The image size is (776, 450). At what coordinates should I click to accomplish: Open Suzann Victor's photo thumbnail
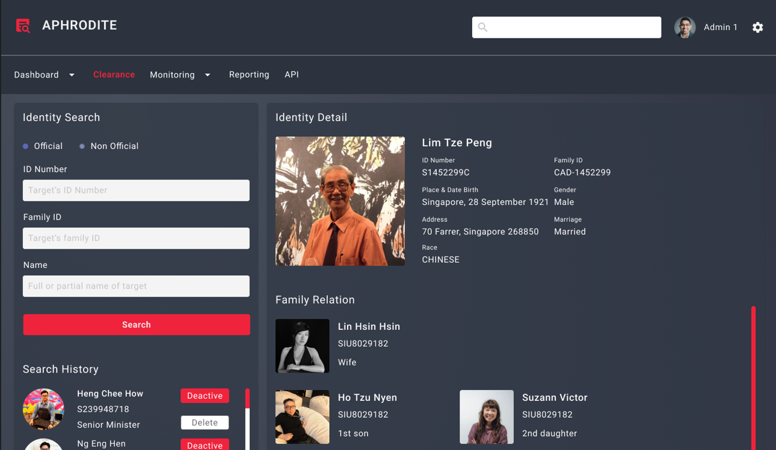pos(487,417)
